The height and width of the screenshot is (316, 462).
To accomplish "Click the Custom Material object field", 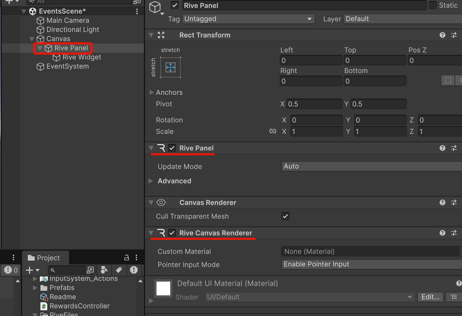I will coord(372,251).
